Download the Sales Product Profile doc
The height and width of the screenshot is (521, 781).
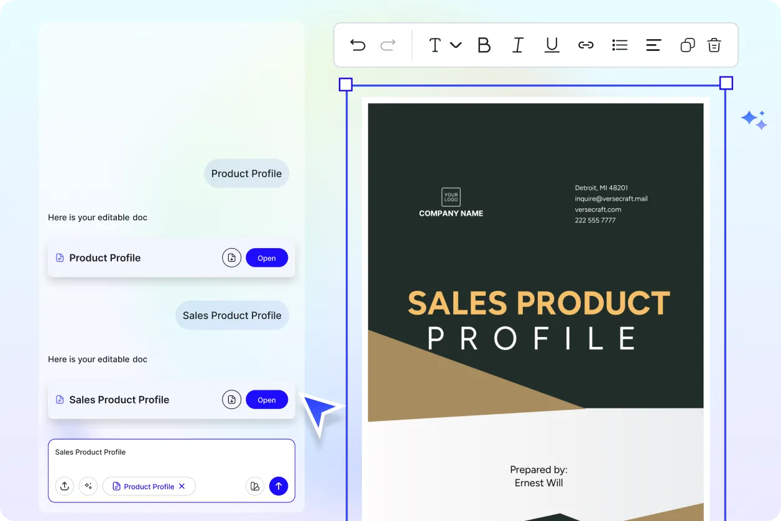pos(231,400)
